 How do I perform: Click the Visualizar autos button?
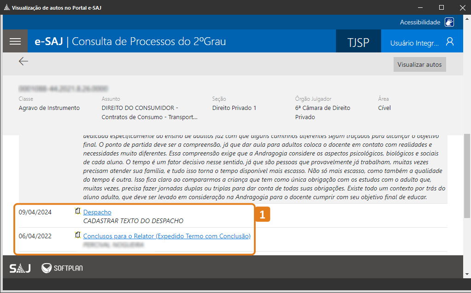420,64
